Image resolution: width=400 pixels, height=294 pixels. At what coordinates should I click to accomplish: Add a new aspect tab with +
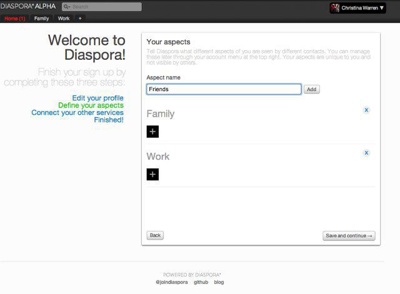(x=80, y=18)
